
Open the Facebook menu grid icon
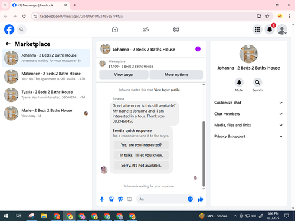(x=257, y=29)
